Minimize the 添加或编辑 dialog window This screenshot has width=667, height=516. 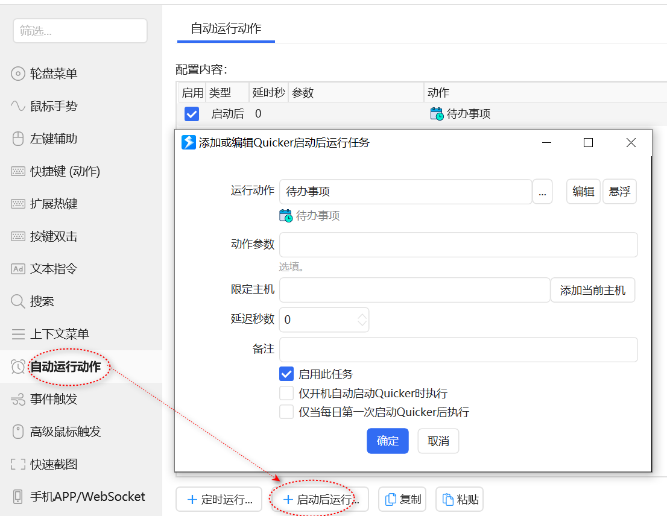click(546, 142)
